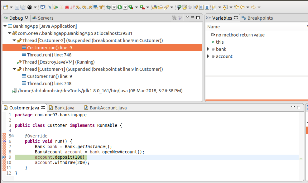The width and height of the screenshot is (308, 183).
Task: Open the Debug view menu dropdown
Action: coord(188,17)
